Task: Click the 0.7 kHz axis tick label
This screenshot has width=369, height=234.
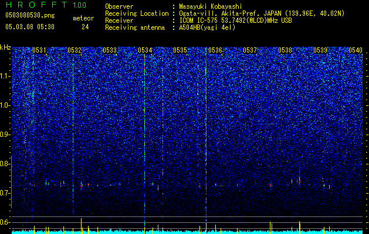Action: coord(5,193)
